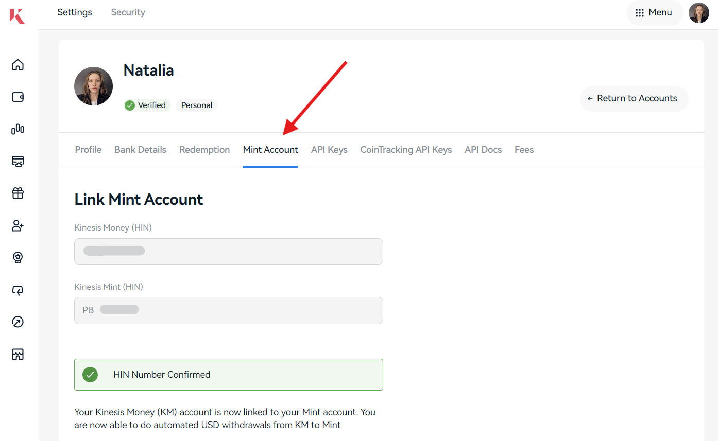Switch to the Security top tab
The height and width of the screenshot is (441, 718).
point(128,12)
